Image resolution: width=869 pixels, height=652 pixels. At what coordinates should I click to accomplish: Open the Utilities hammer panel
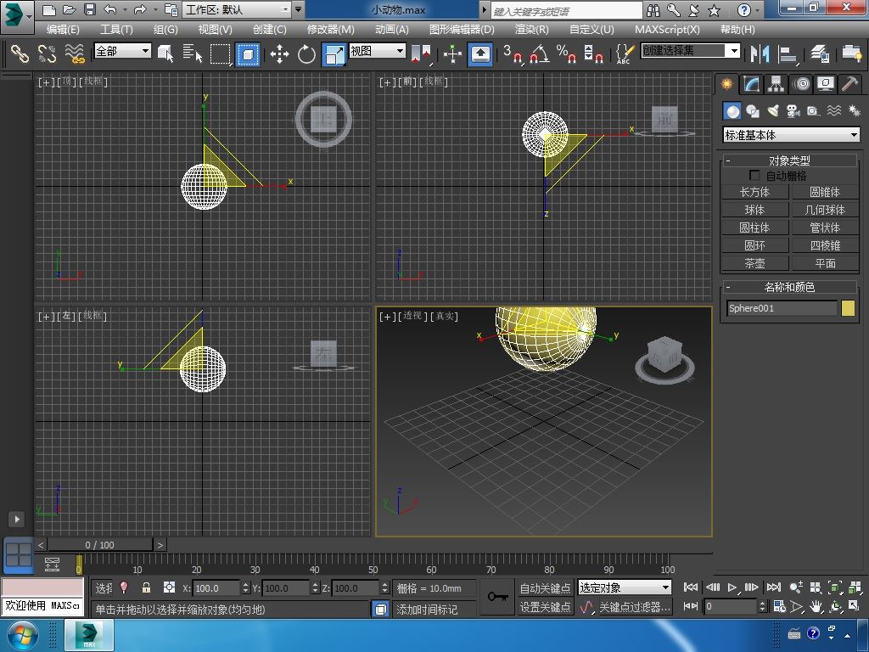click(x=849, y=84)
